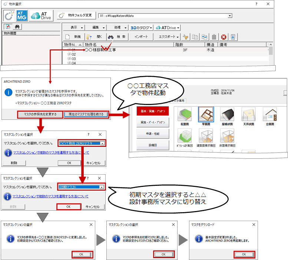Select property row 03
288x260 pixels.
[x=165, y=59]
